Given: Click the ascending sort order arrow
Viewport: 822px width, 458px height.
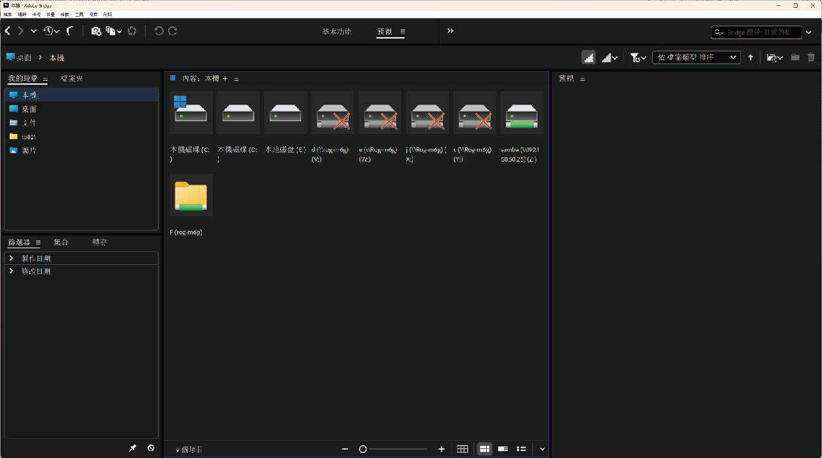Looking at the screenshot, I should 751,58.
